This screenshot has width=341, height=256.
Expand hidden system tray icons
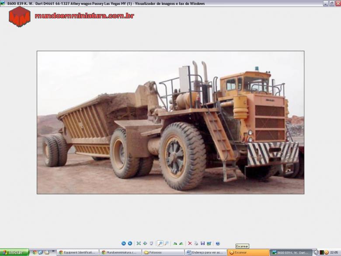(316, 252)
